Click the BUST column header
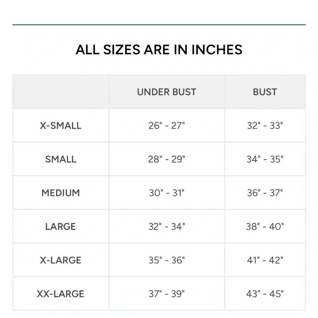Screen dimensions: 318x318 265,92
